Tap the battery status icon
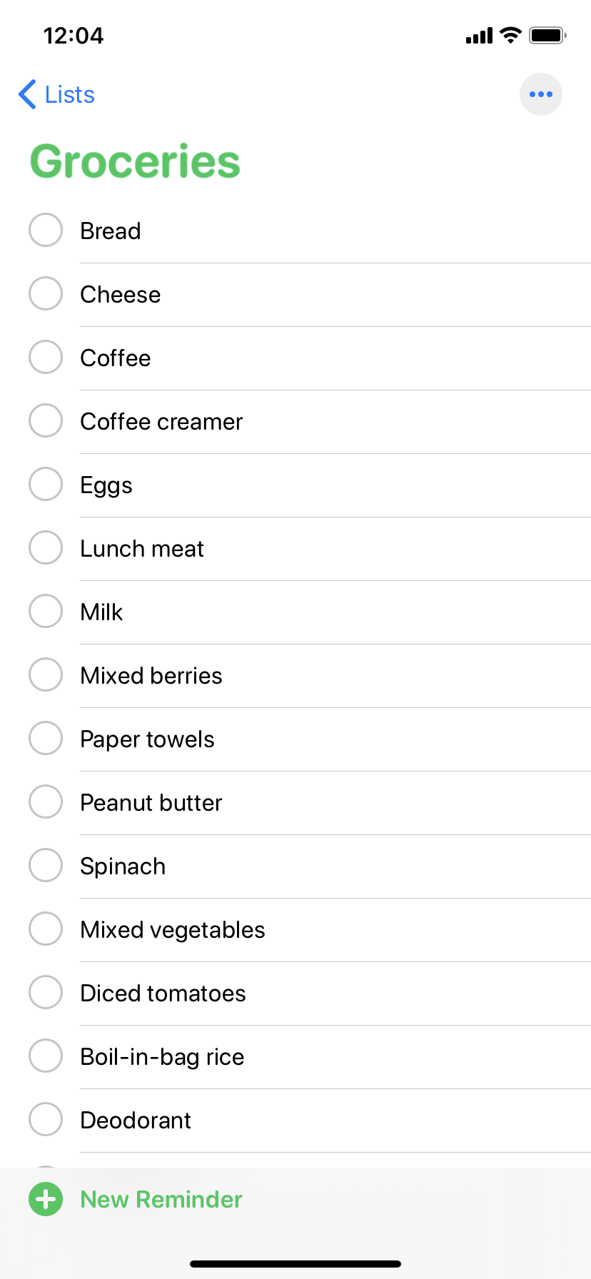Screen dimensions: 591x1279 pos(547,35)
